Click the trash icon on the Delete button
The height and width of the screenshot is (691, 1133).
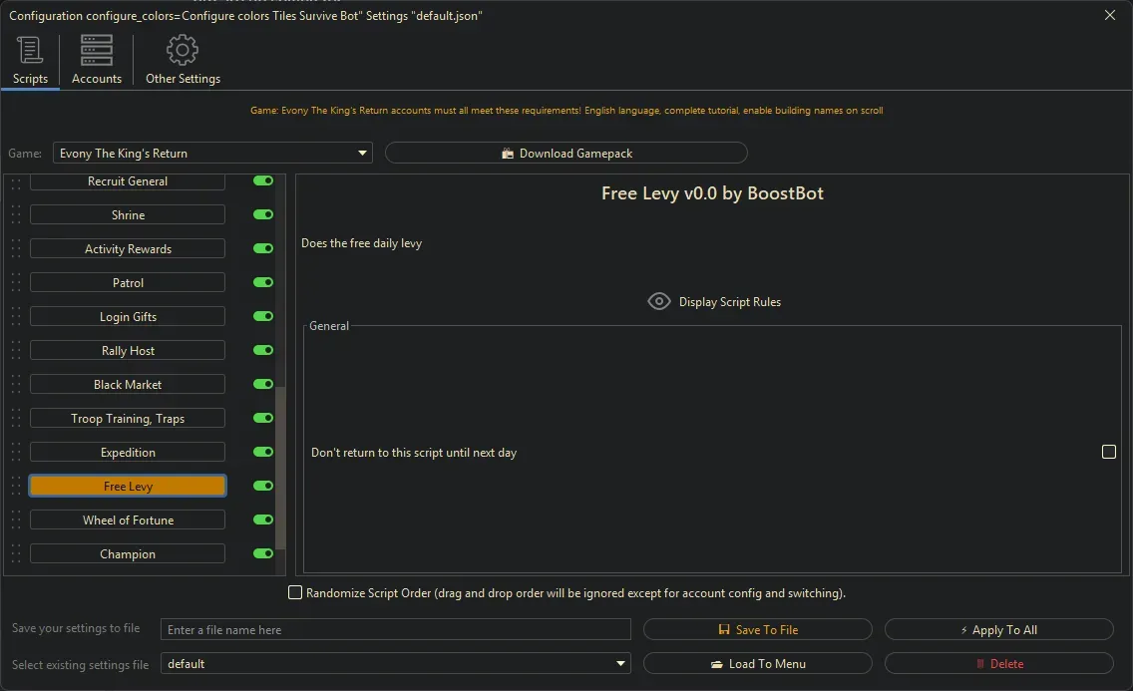point(981,663)
